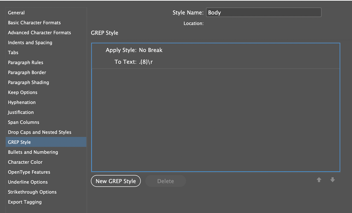Viewport: 352px width, 213px height.
Task: Select Basic Character Formats category
Action: pyautogui.click(x=46, y=23)
